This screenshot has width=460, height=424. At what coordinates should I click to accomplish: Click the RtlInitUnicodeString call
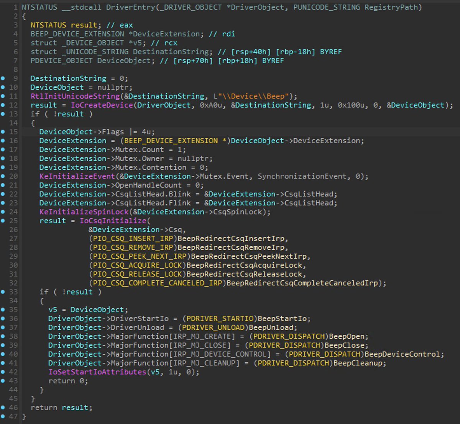click(75, 96)
